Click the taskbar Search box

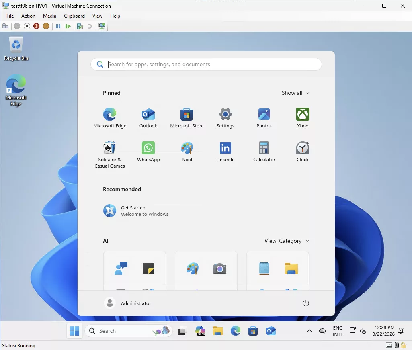pos(128,331)
